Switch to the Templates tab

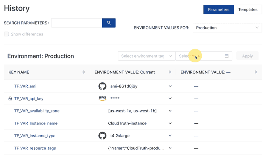point(248,9)
